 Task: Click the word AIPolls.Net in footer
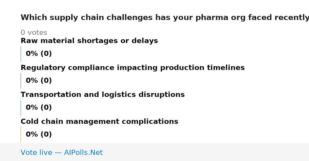coord(83,153)
